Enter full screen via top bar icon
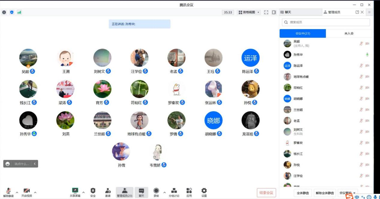Screen dimensions: 380x199 (266, 12)
